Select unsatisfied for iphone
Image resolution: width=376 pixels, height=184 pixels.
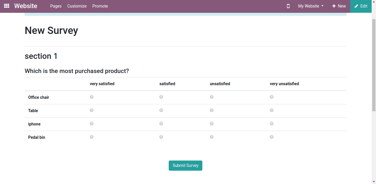(x=212, y=123)
